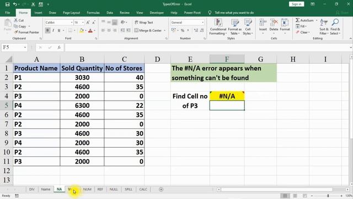The width and height of the screenshot is (353, 199).
Task: Open the Calibri font name dropdown
Action: 72,22
